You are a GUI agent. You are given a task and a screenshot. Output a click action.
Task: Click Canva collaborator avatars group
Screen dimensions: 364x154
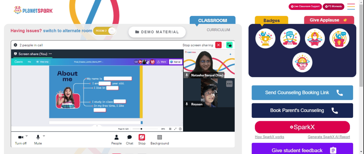pos(144,62)
